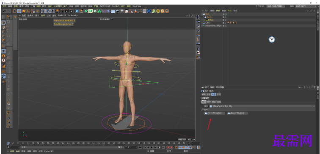Viewport: 320px width, 154px height.
Task: Switch to the highlighted 对象 attribute tab
Action: 214,94
